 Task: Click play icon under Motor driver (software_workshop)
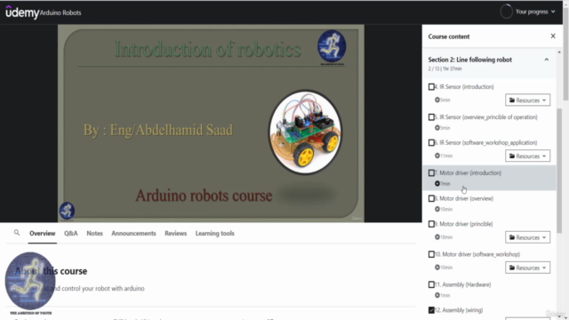pyautogui.click(x=437, y=268)
